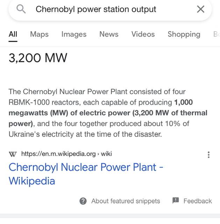This screenshot has width=220, height=224.
Task: Select the Shopping tab
Action: [x=184, y=34]
